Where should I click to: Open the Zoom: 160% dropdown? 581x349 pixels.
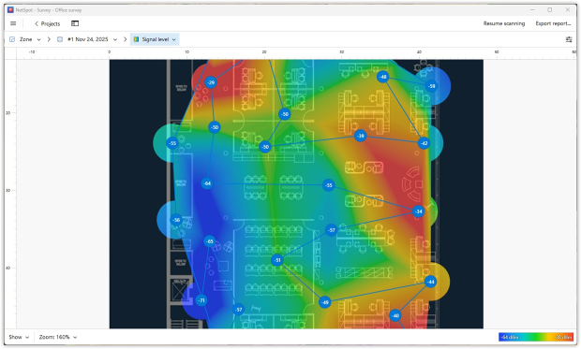pyautogui.click(x=58, y=337)
